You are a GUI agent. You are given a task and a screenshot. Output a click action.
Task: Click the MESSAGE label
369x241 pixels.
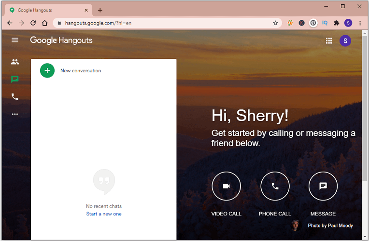pyautogui.click(x=323, y=214)
